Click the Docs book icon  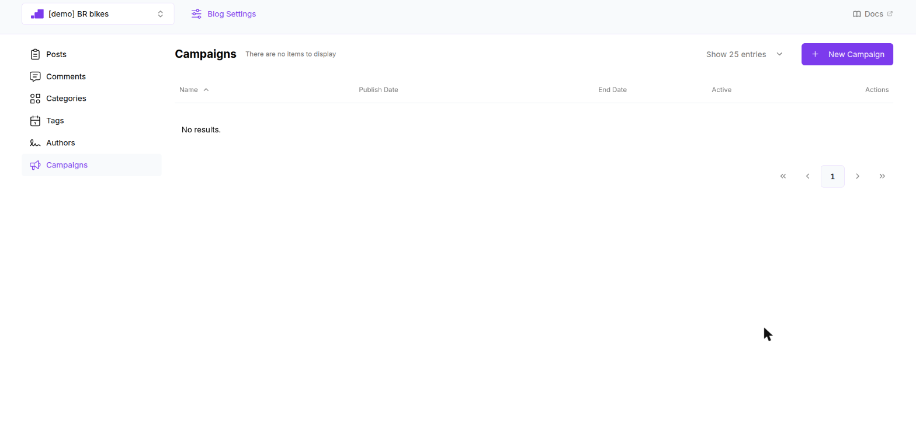pyautogui.click(x=857, y=14)
